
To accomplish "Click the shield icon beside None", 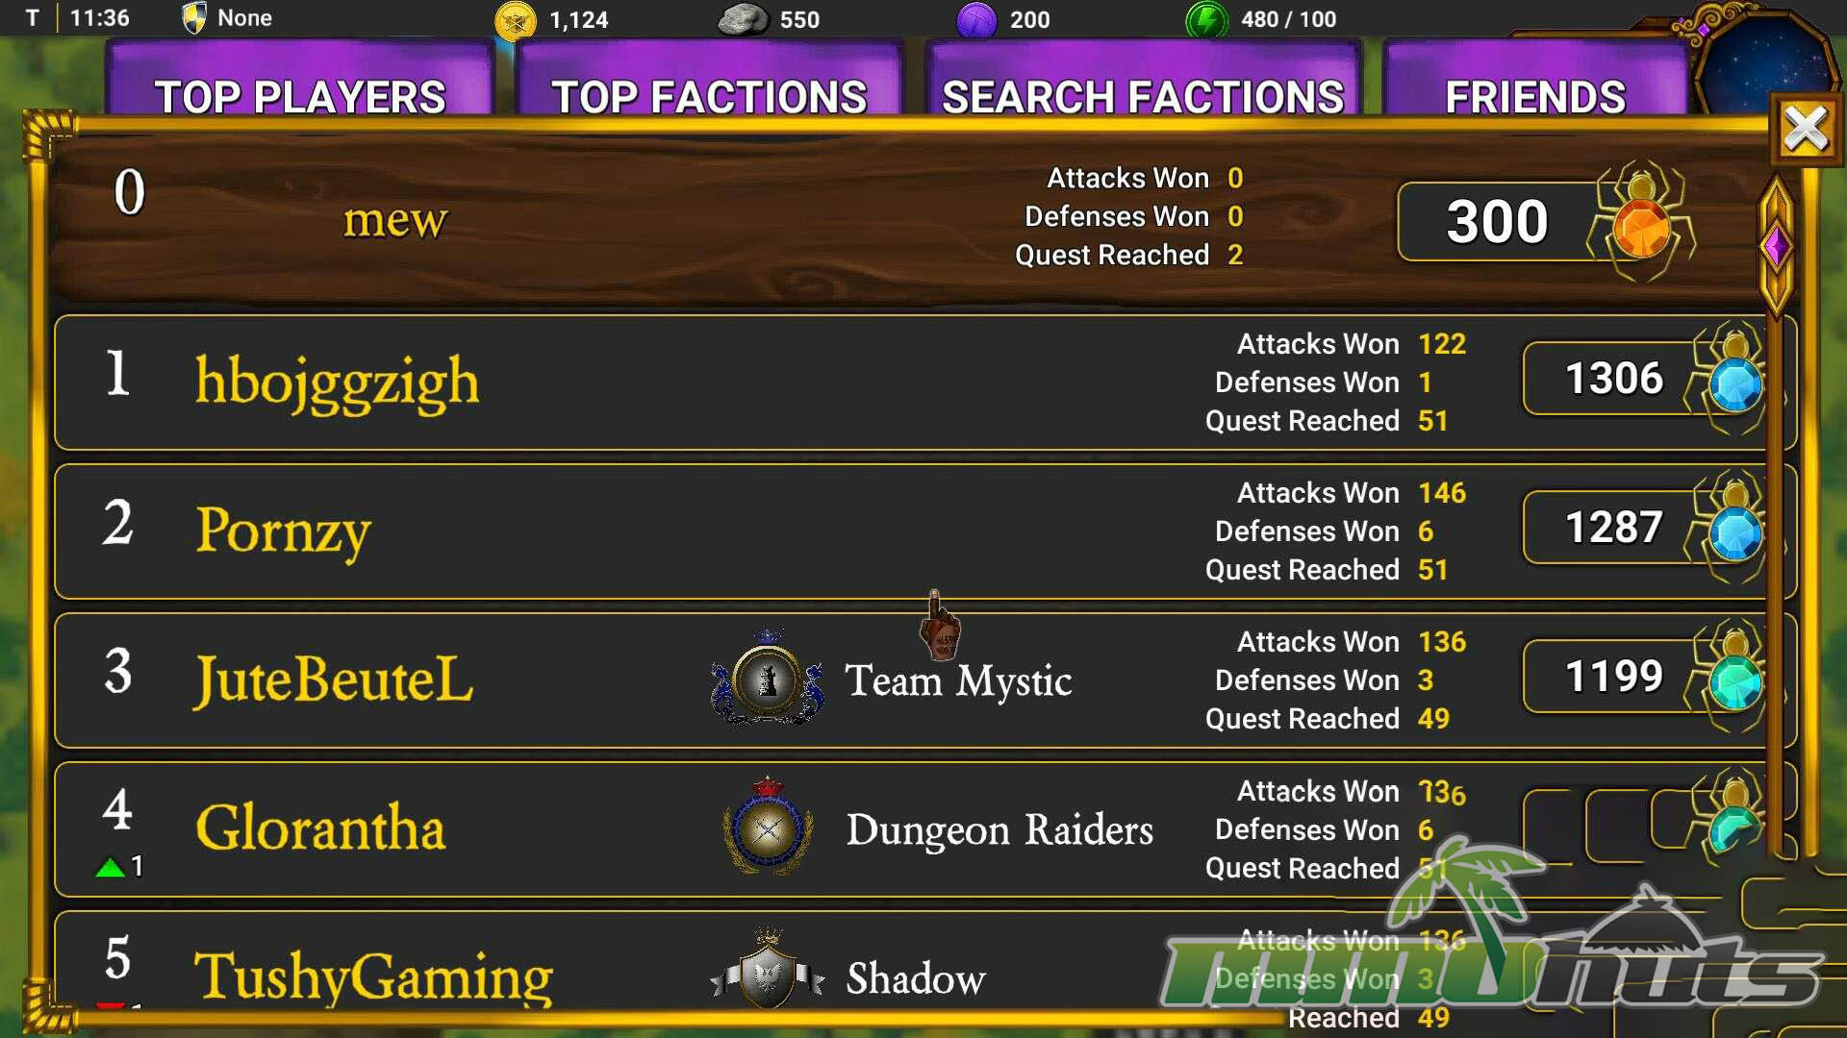I will [194, 17].
